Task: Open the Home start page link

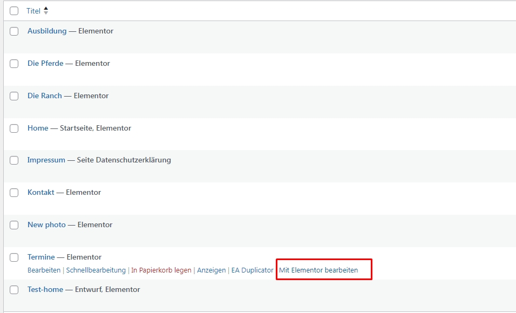Action: tap(38, 128)
